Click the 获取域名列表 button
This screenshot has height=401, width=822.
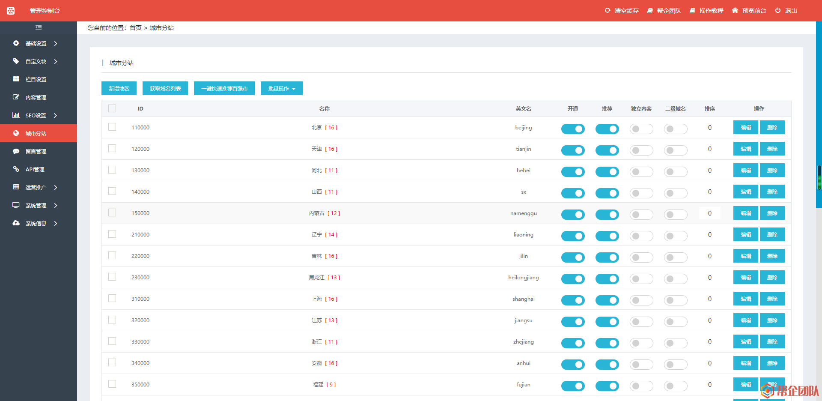165,88
